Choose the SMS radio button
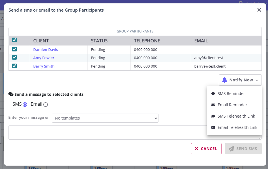 pos(25,105)
